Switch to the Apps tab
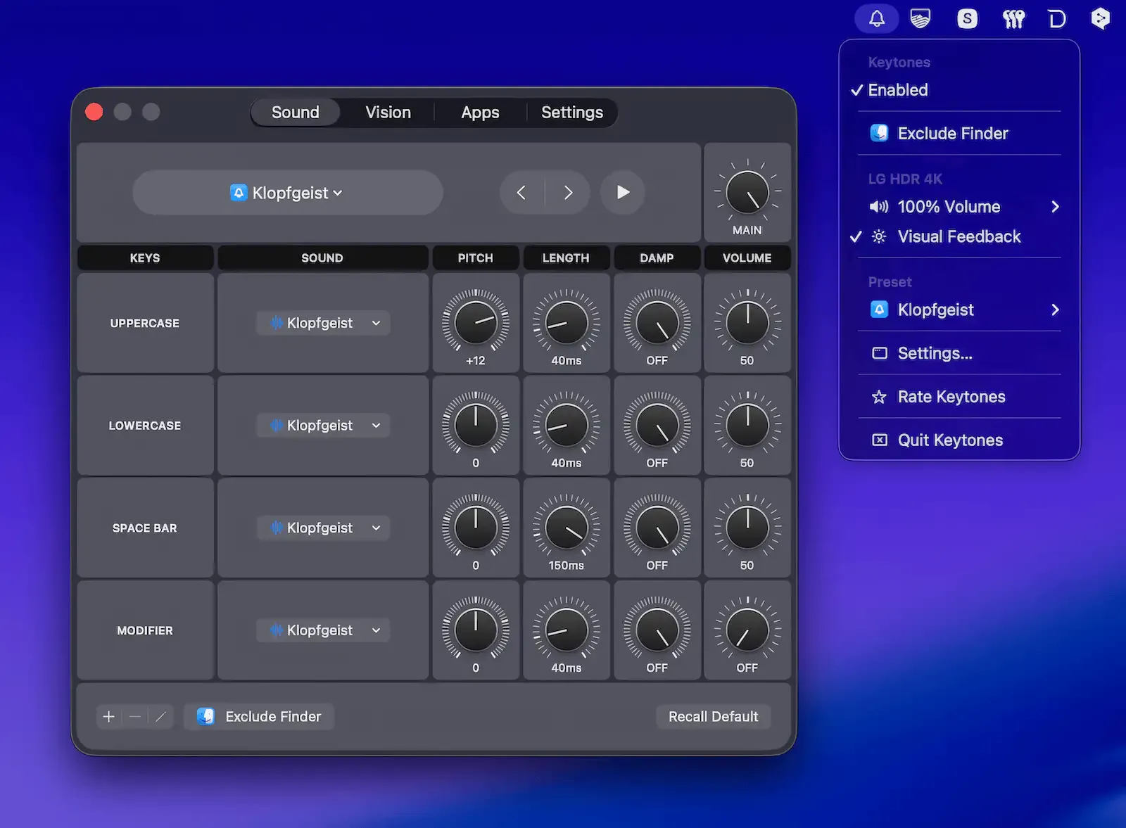The image size is (1126, 828). coord(480,113)
